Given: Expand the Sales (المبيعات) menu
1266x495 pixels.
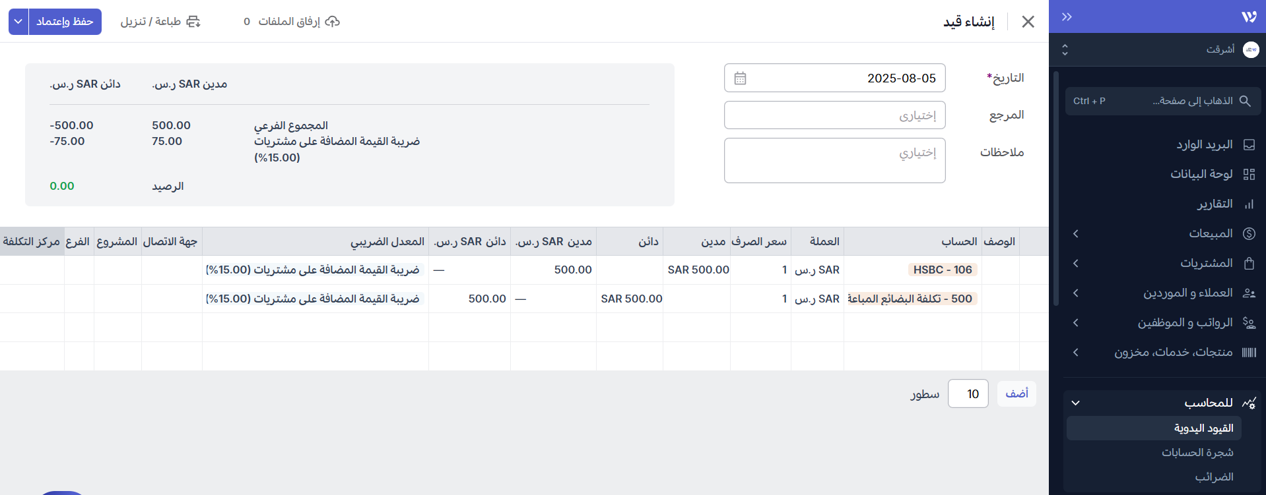Looking at the screenshot, I should [1076, 233].
